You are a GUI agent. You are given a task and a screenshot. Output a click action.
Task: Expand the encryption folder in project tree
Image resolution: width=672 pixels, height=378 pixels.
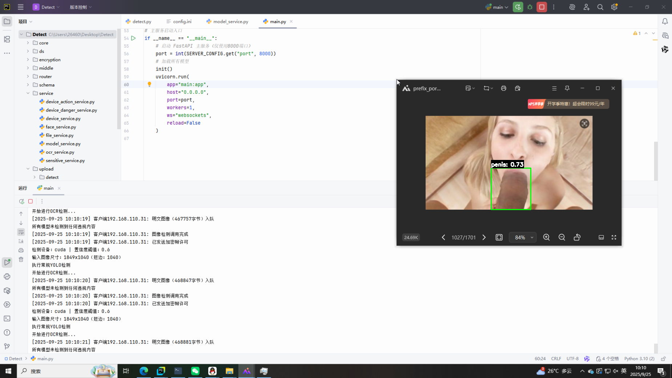click(x=28, y=60)
